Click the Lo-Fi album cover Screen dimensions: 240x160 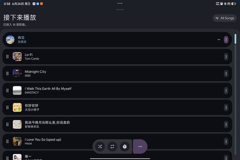(17, 56)
